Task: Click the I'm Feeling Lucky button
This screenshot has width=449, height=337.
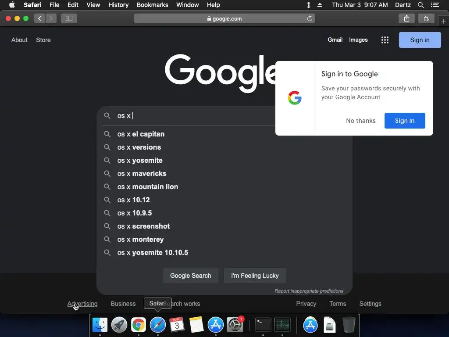Action: pyautogui.click(x=255, y=276)
